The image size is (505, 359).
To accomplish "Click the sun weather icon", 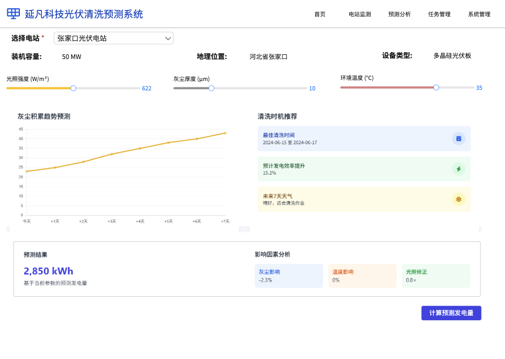I will [458, 199].
